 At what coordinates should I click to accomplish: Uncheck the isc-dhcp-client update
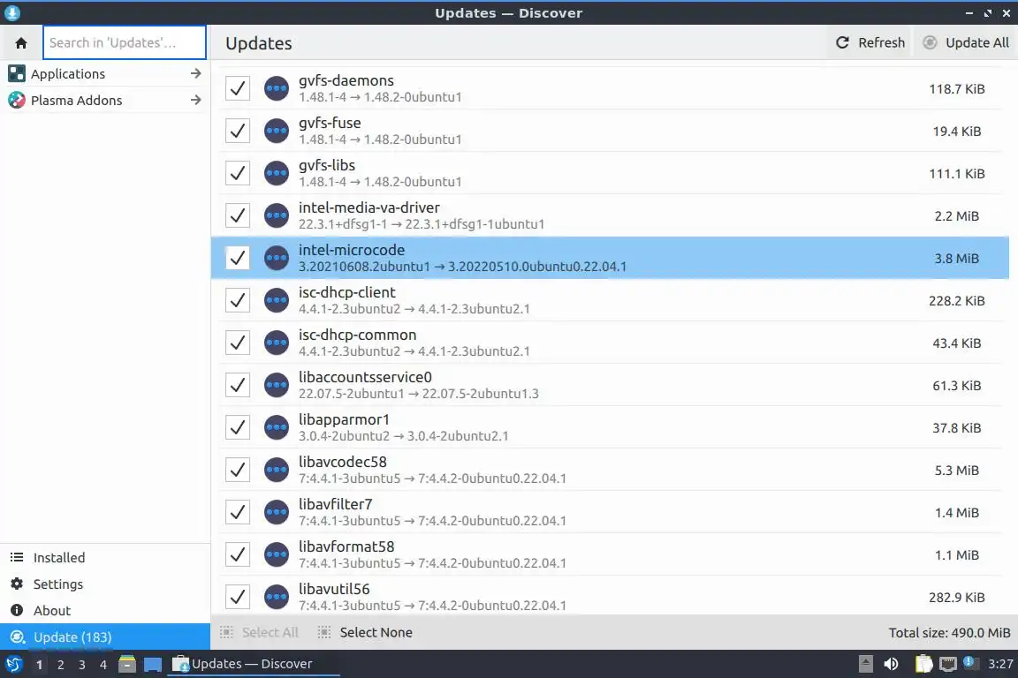pyautogui.click(x=238, y=300)
